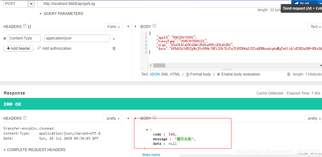Click the body editor resize handle
322x157 pixels.
227,70
